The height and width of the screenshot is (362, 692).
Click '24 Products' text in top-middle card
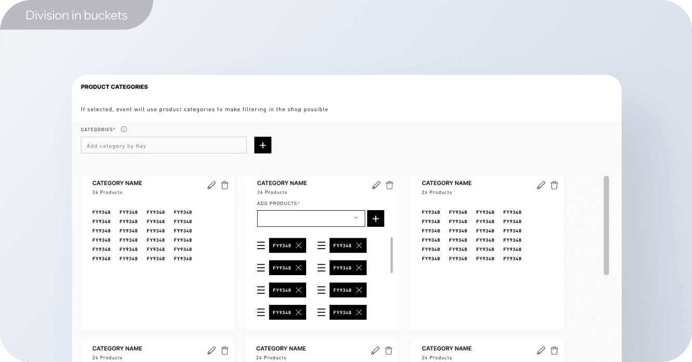pyautogui.click(x=272, y=192)
